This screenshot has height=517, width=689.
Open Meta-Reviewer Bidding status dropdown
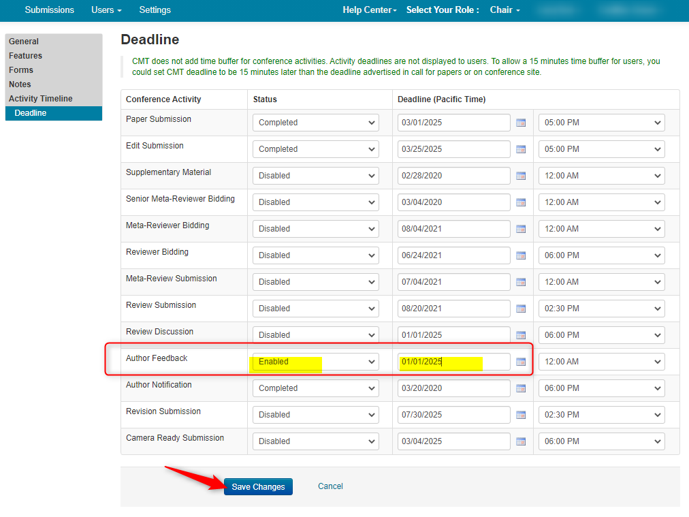pos(315,229)
